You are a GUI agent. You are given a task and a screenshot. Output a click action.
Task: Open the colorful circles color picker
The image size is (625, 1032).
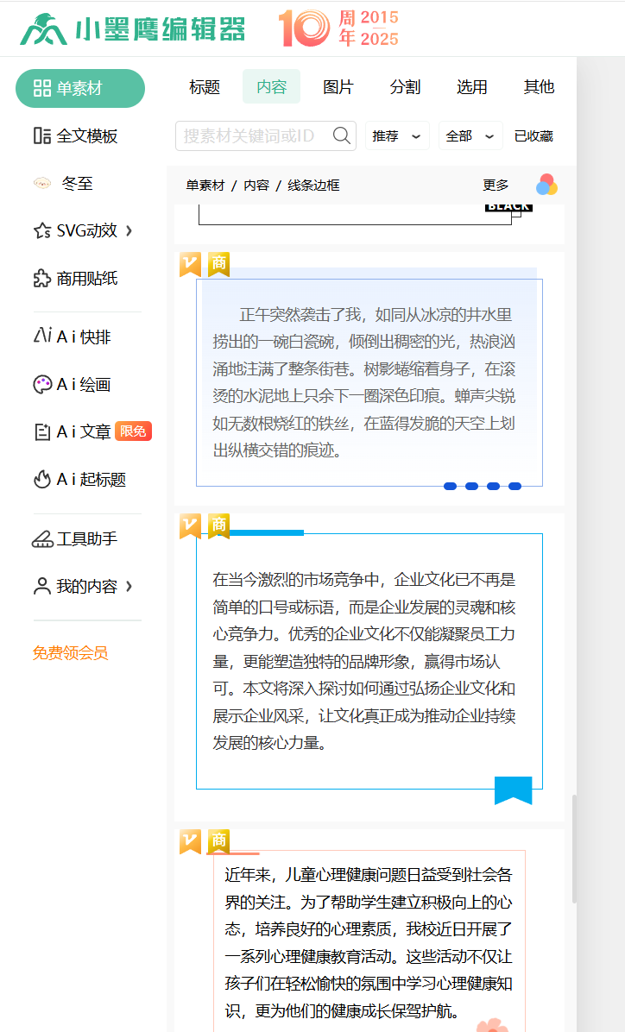coord(546,185)
